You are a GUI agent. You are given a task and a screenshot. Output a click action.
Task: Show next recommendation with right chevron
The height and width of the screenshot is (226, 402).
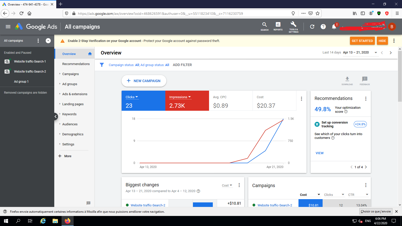(366, 167)
